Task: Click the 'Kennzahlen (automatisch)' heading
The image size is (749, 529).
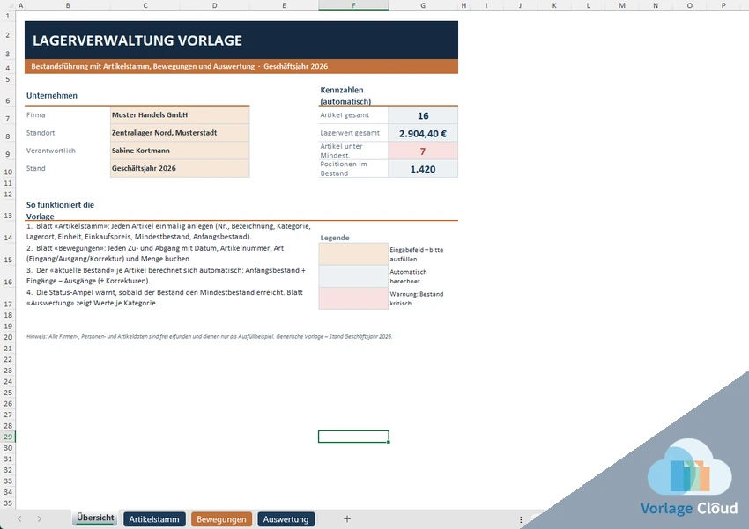Action: (x=345, y=95)
